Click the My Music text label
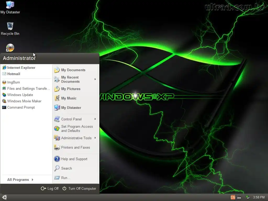 click(69, 98)
